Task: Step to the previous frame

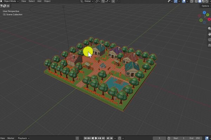Action: (x=108, y=138)
